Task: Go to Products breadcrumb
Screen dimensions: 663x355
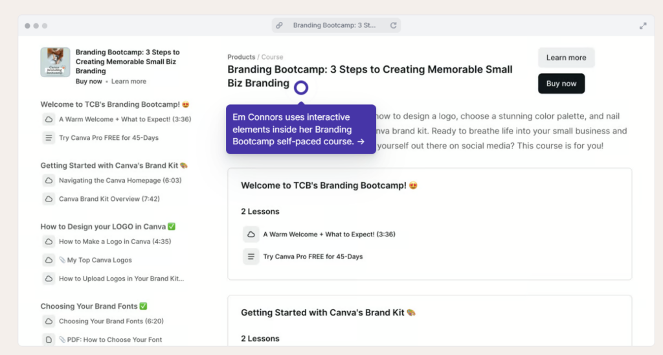Action: pos(241,57)
